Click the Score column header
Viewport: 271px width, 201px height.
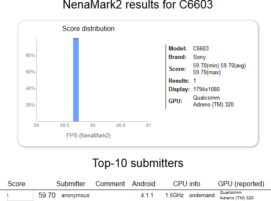tap(17, 184)
